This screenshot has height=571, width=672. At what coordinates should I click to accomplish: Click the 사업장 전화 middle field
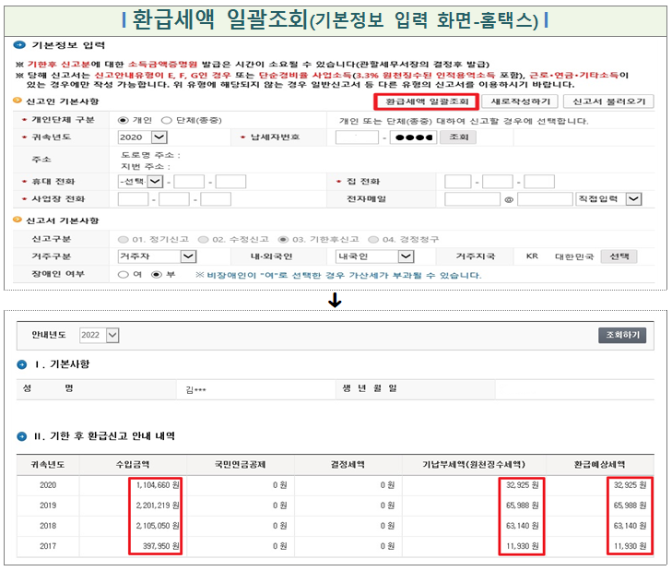tap(174, 199)
